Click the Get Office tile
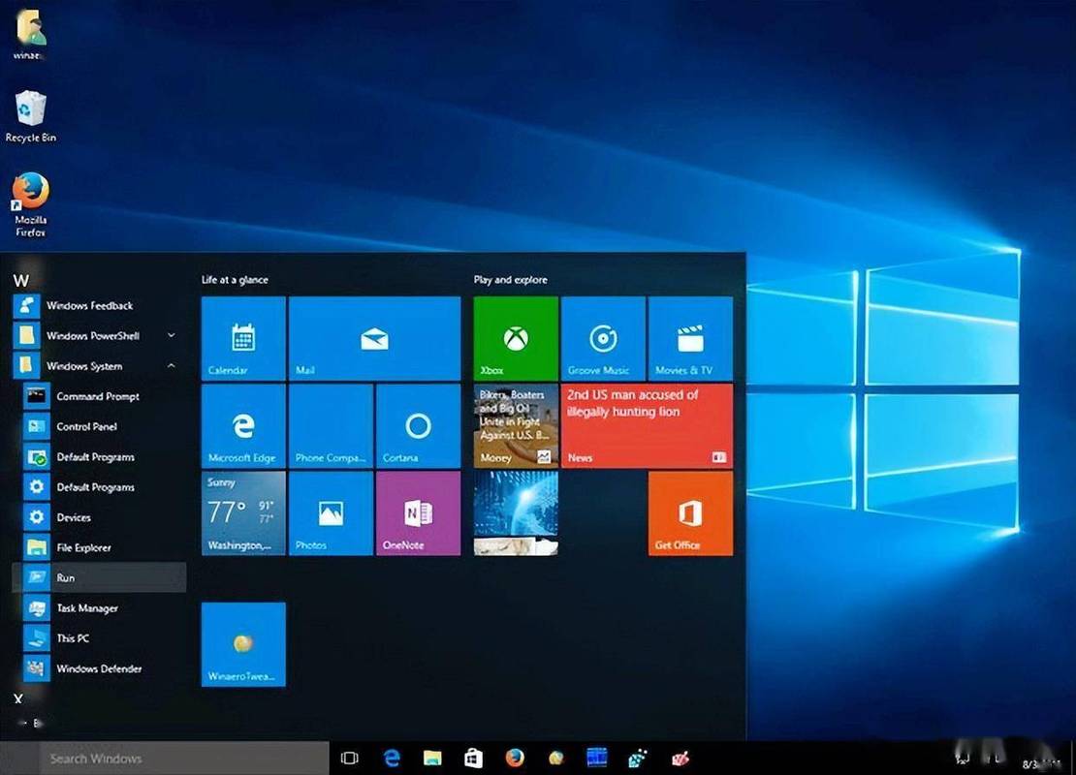 (x=688, y=511)
